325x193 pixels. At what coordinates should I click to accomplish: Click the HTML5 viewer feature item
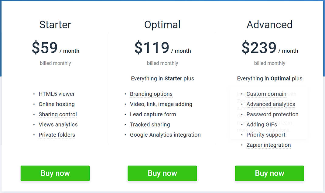[x=56, y=94]
